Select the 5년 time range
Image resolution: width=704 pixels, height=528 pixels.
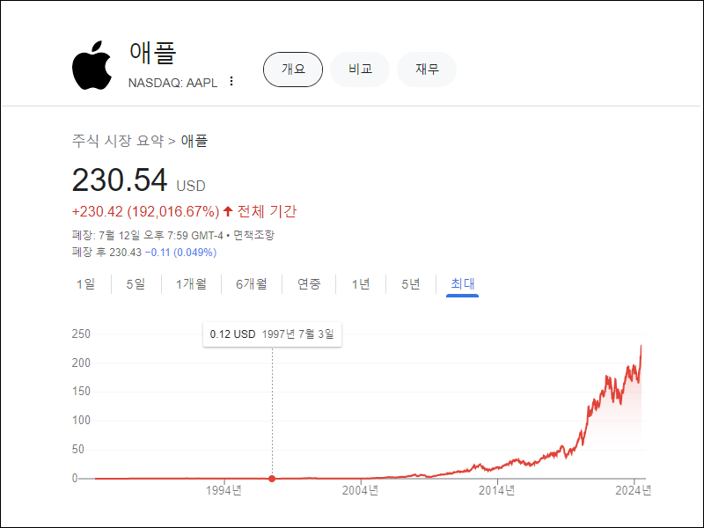click(x=410, y=283)
